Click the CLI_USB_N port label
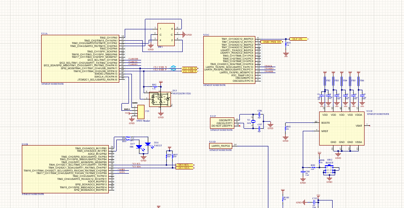This screenshot has height=208, width=404. (190, 68)
